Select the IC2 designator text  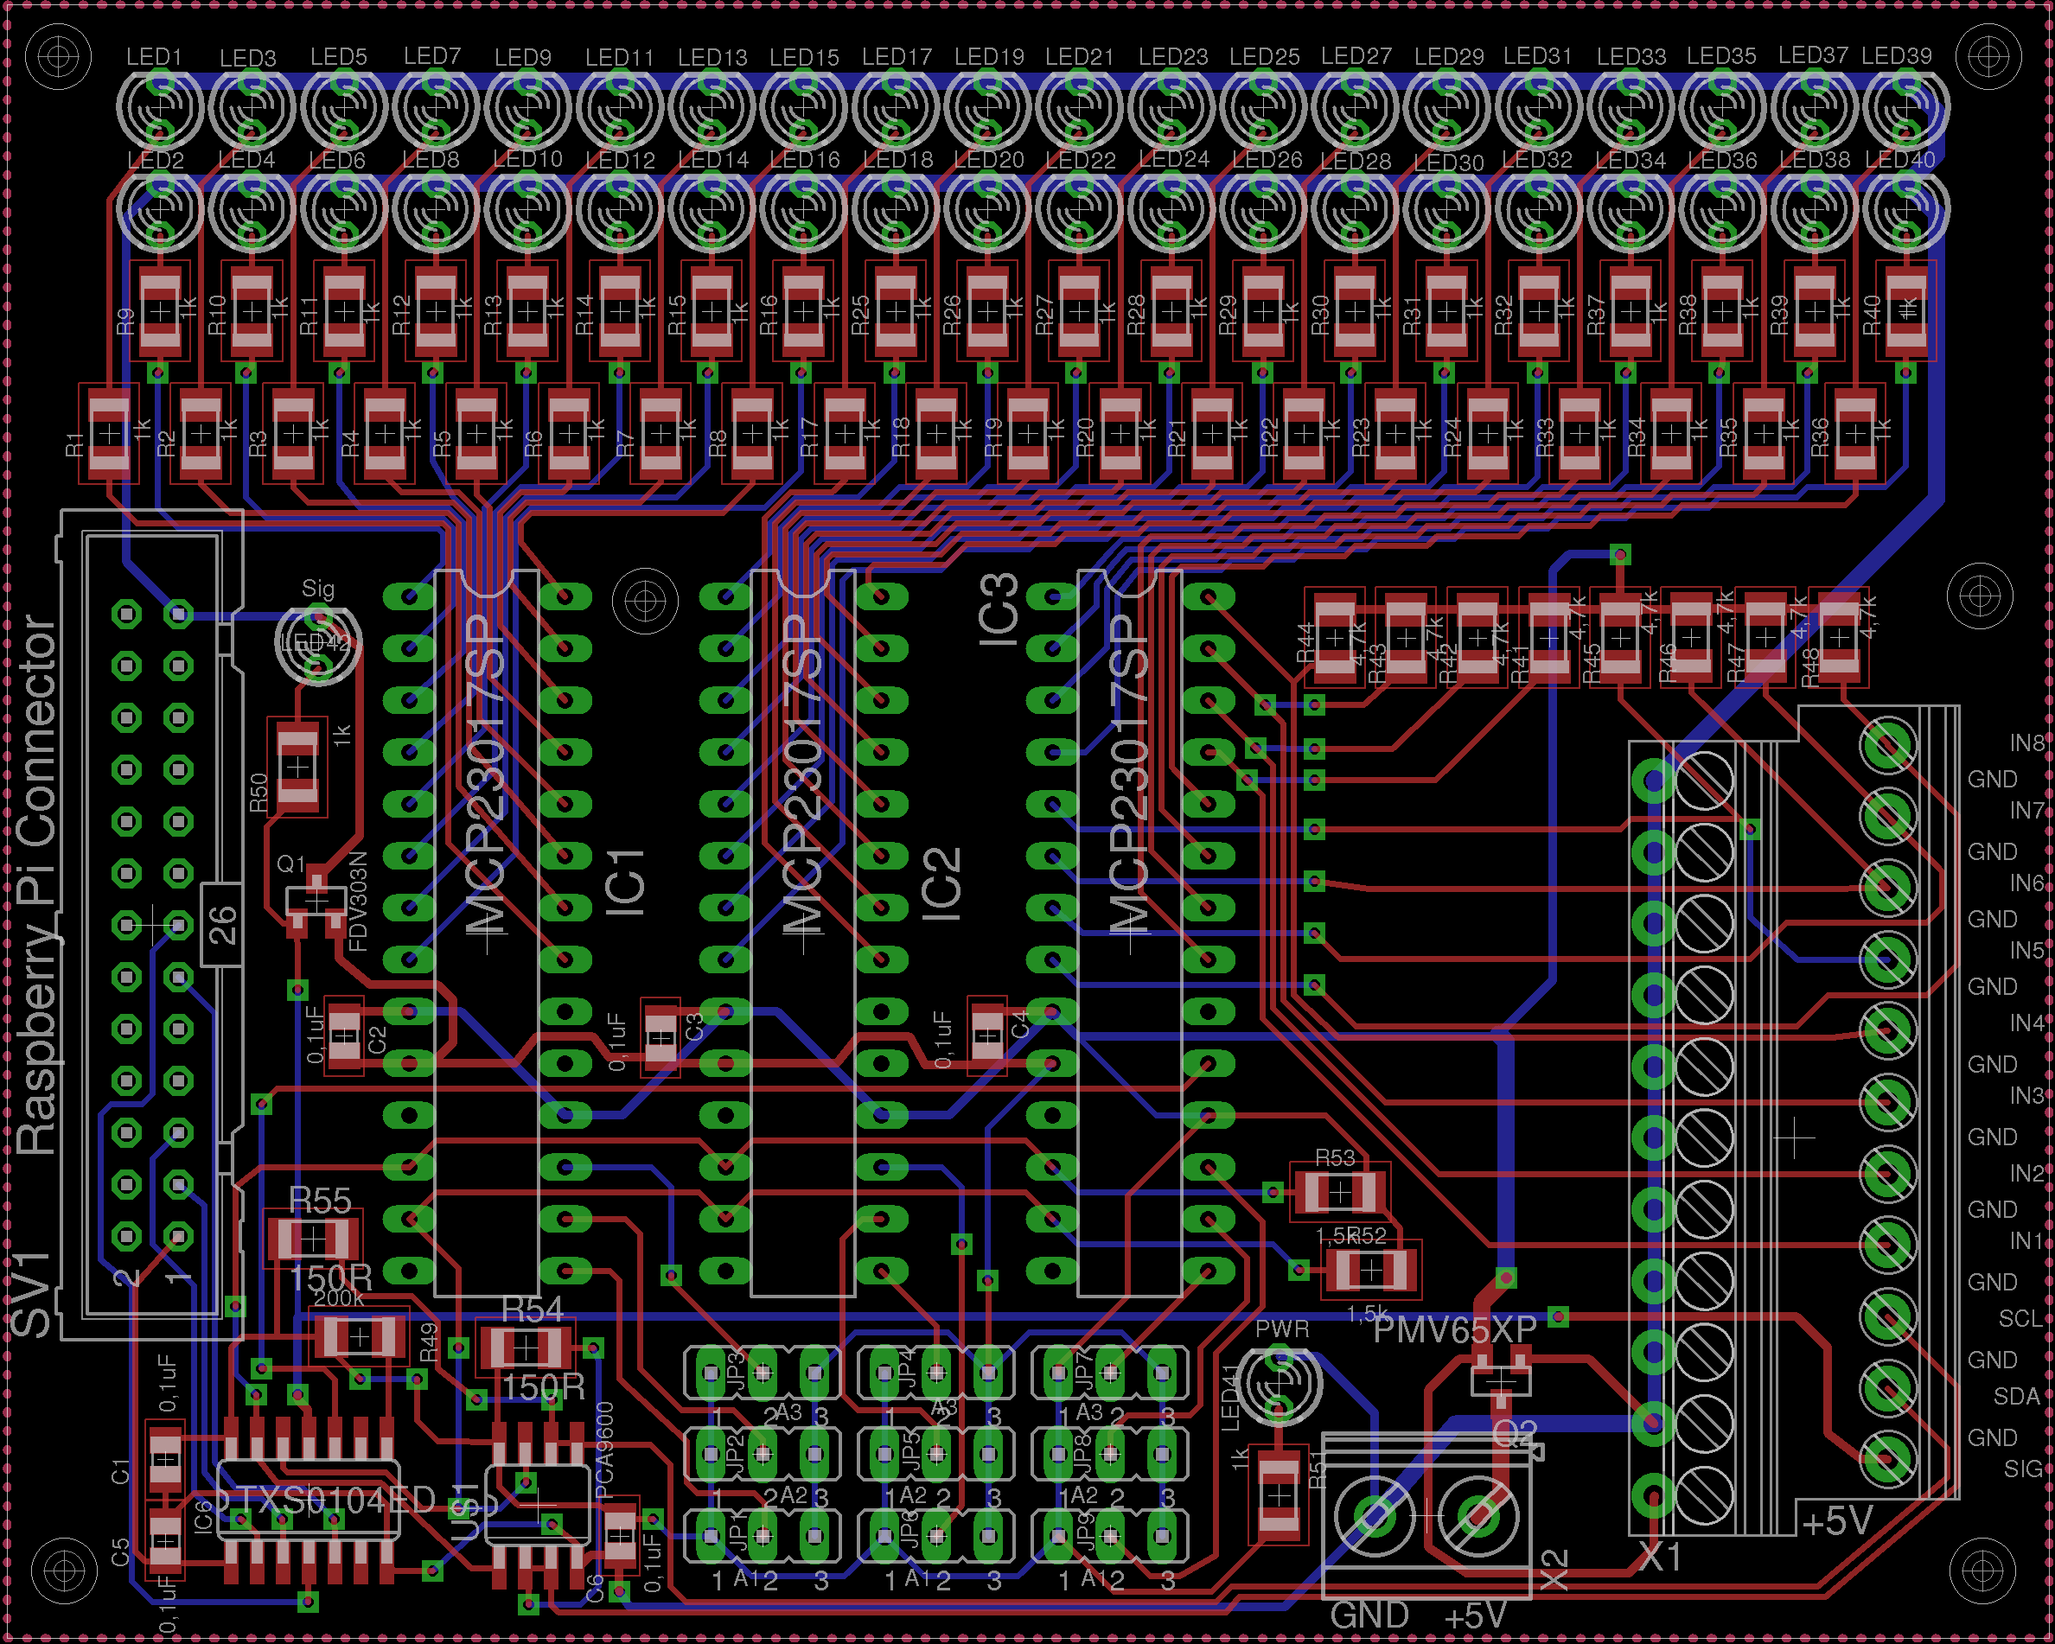pyautogui.click(x=941, y=883)
